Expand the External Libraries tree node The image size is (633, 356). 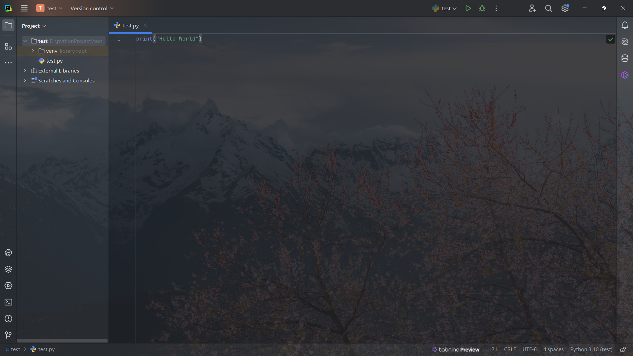[25, 71]
